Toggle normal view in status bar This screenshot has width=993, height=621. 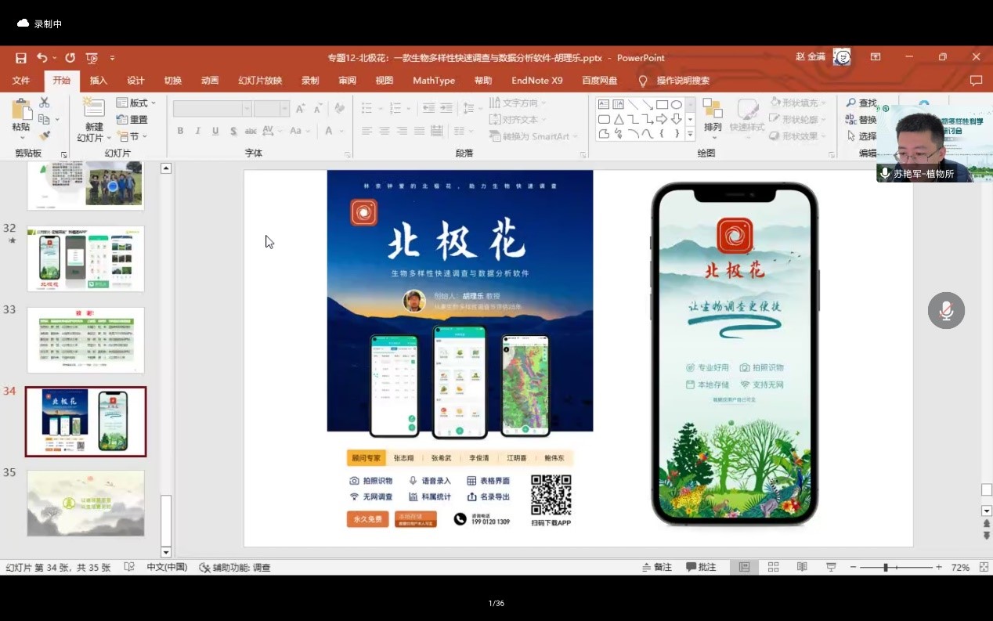744,567
